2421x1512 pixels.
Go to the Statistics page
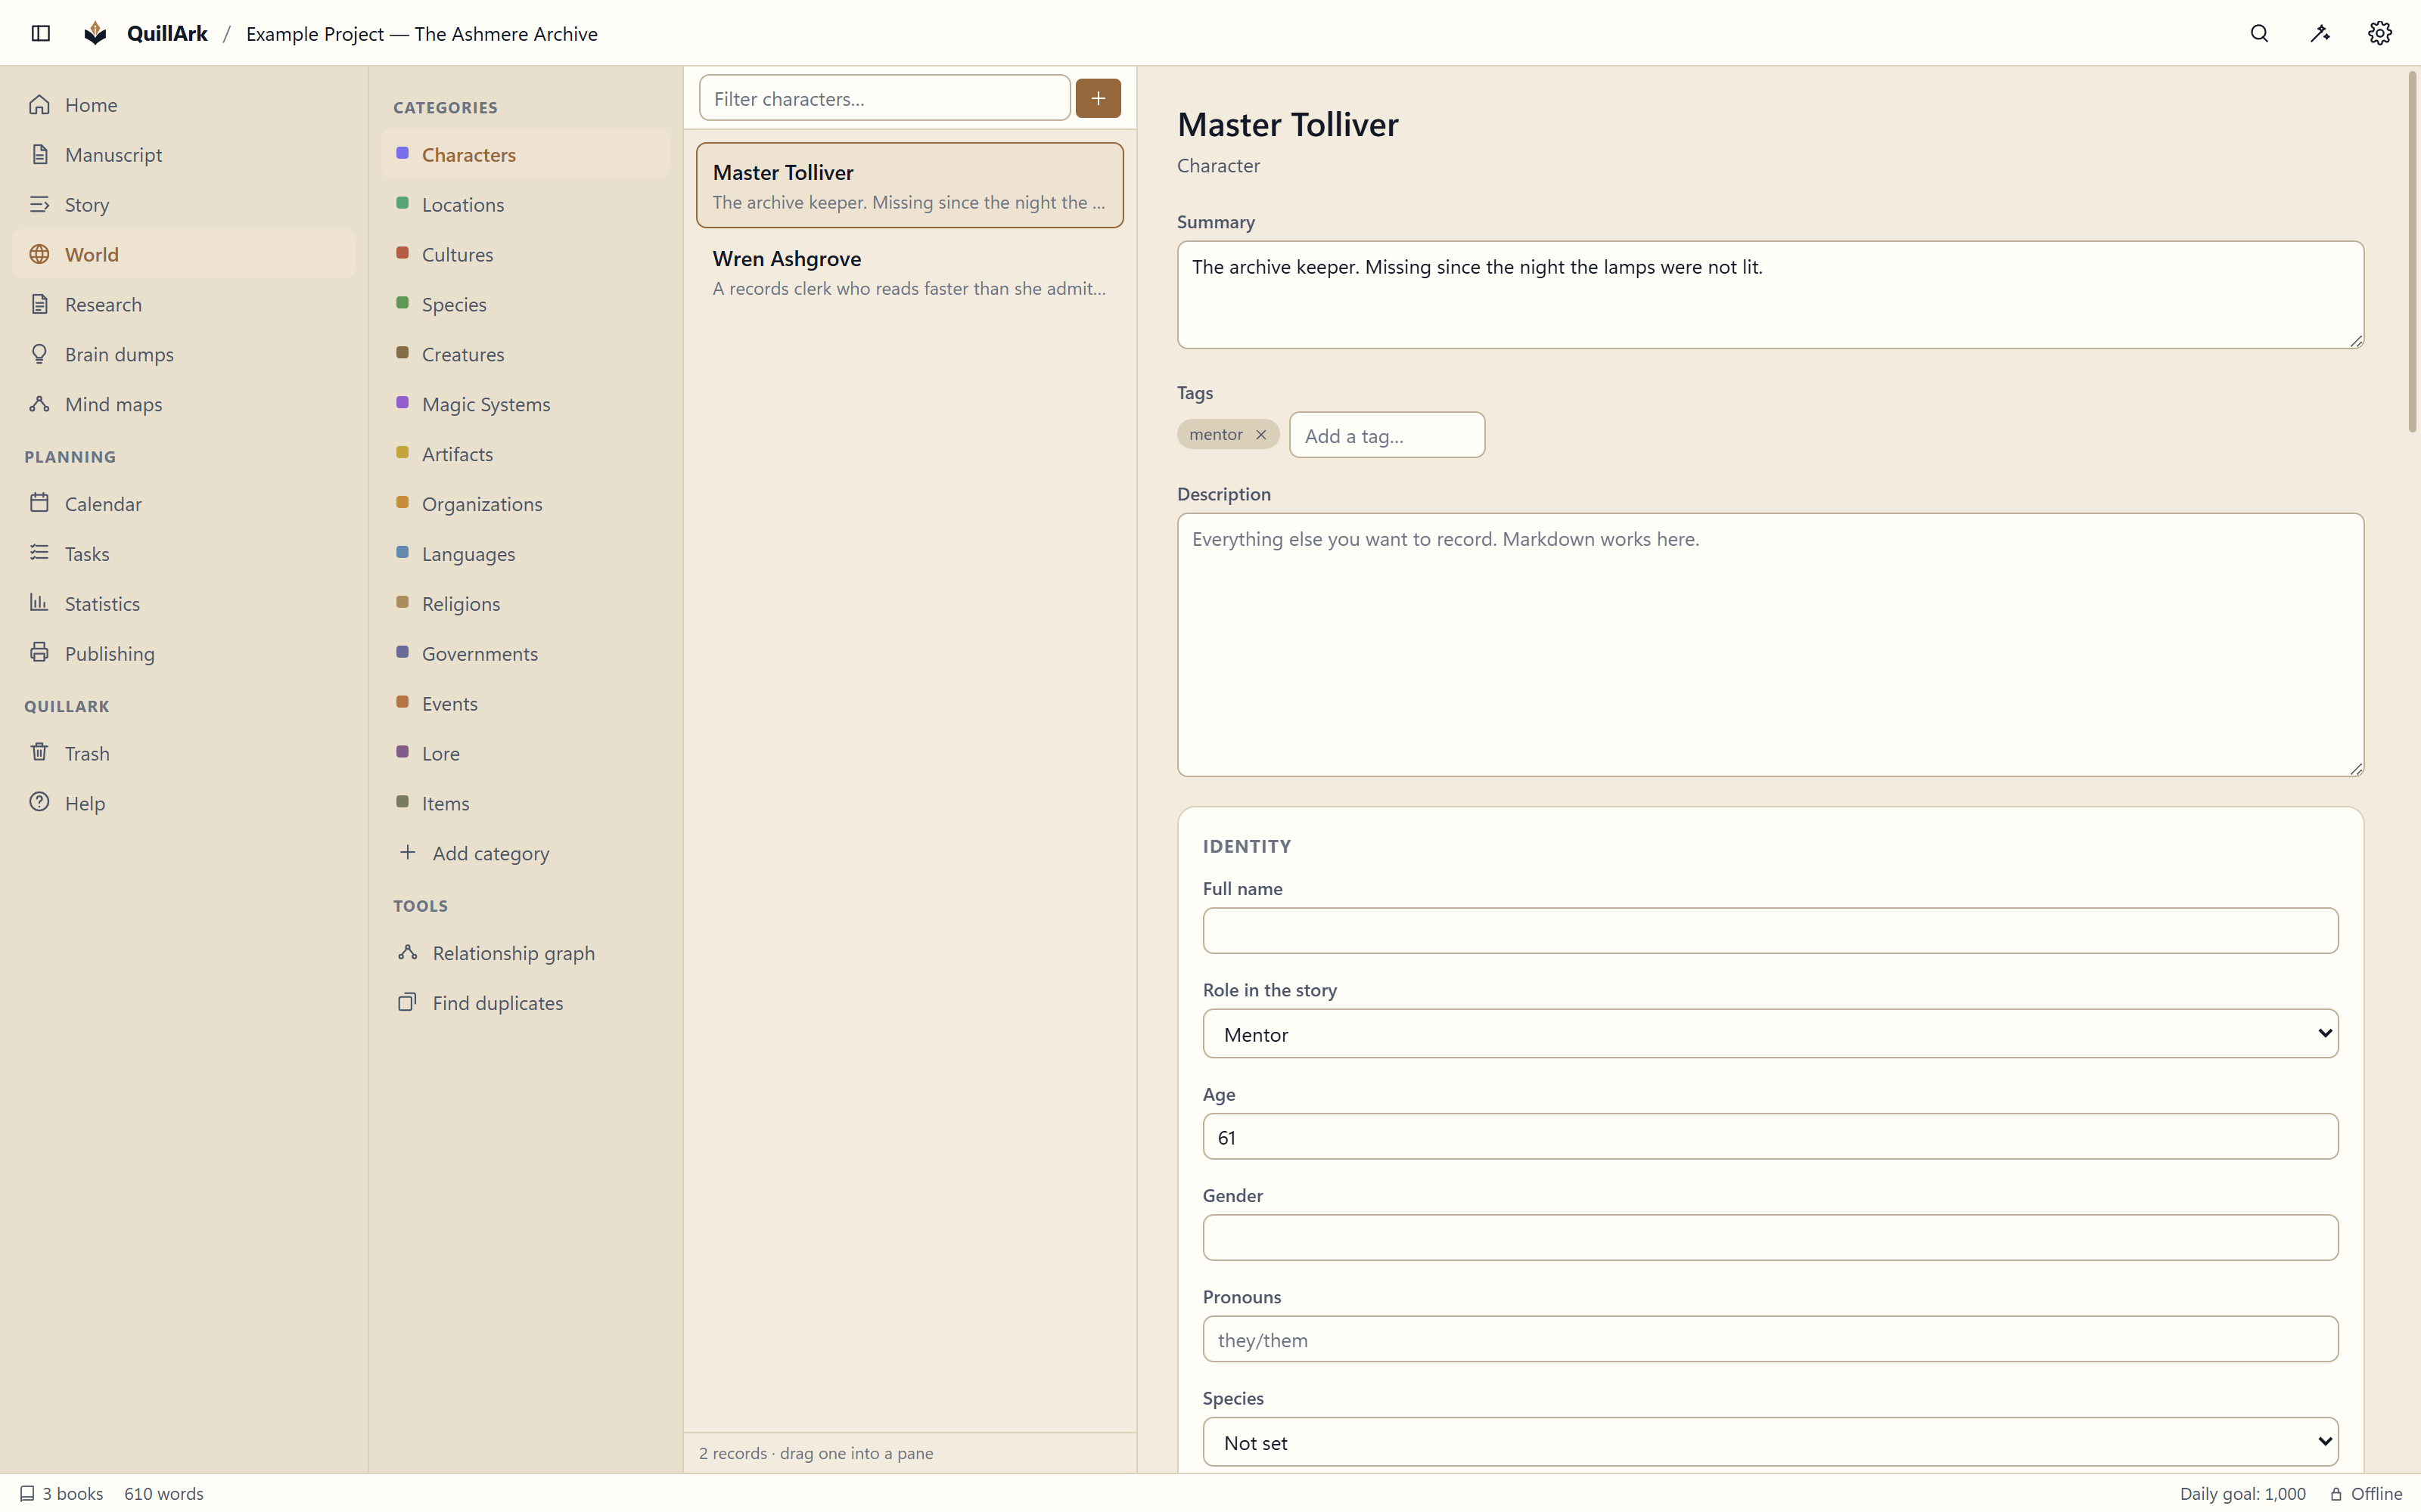[184, 603]
